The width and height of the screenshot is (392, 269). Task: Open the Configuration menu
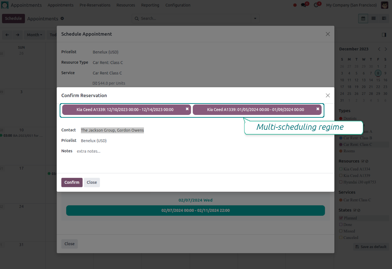click(x=178, y=5)
